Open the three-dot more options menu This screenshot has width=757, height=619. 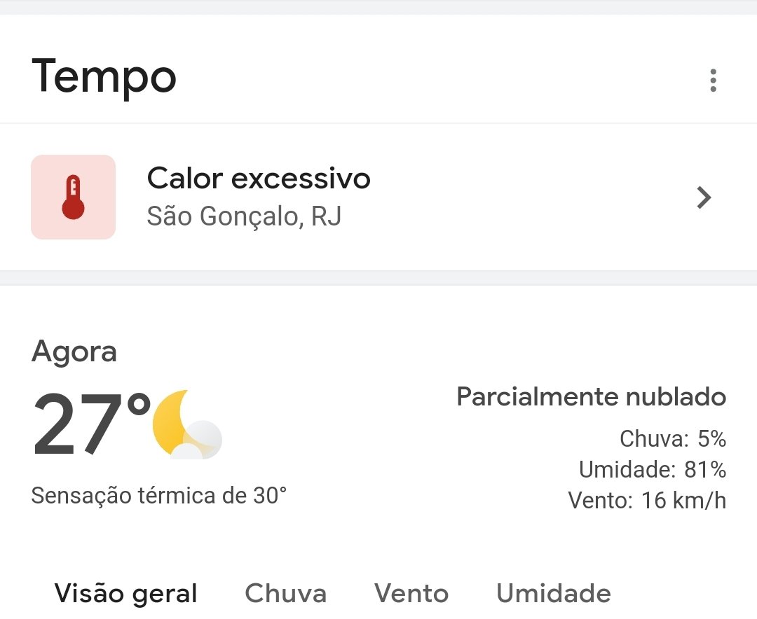[713, 80]
